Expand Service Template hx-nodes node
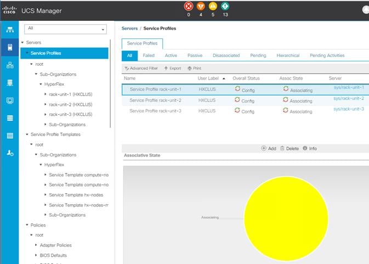The height and width of the screenshot is (264, 369). [x=45, y=195]
